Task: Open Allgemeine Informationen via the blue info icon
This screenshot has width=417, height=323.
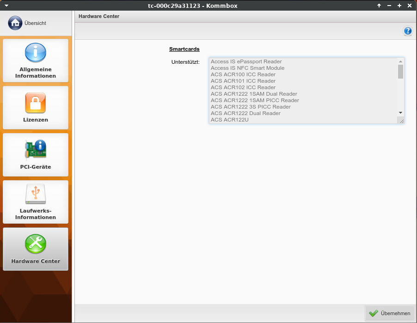Action: point(36,53)
